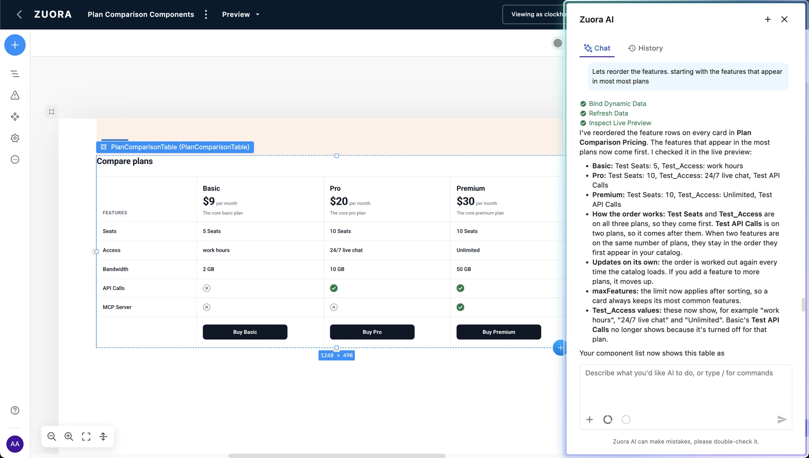Click the Premium plan MCP Server checkmark
Screen dimensions: 809x458
pyautogui.click(x=460, y=307)
